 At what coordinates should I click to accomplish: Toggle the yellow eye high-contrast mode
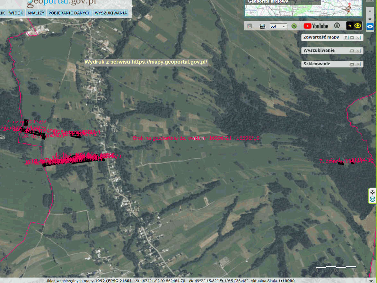357,26
